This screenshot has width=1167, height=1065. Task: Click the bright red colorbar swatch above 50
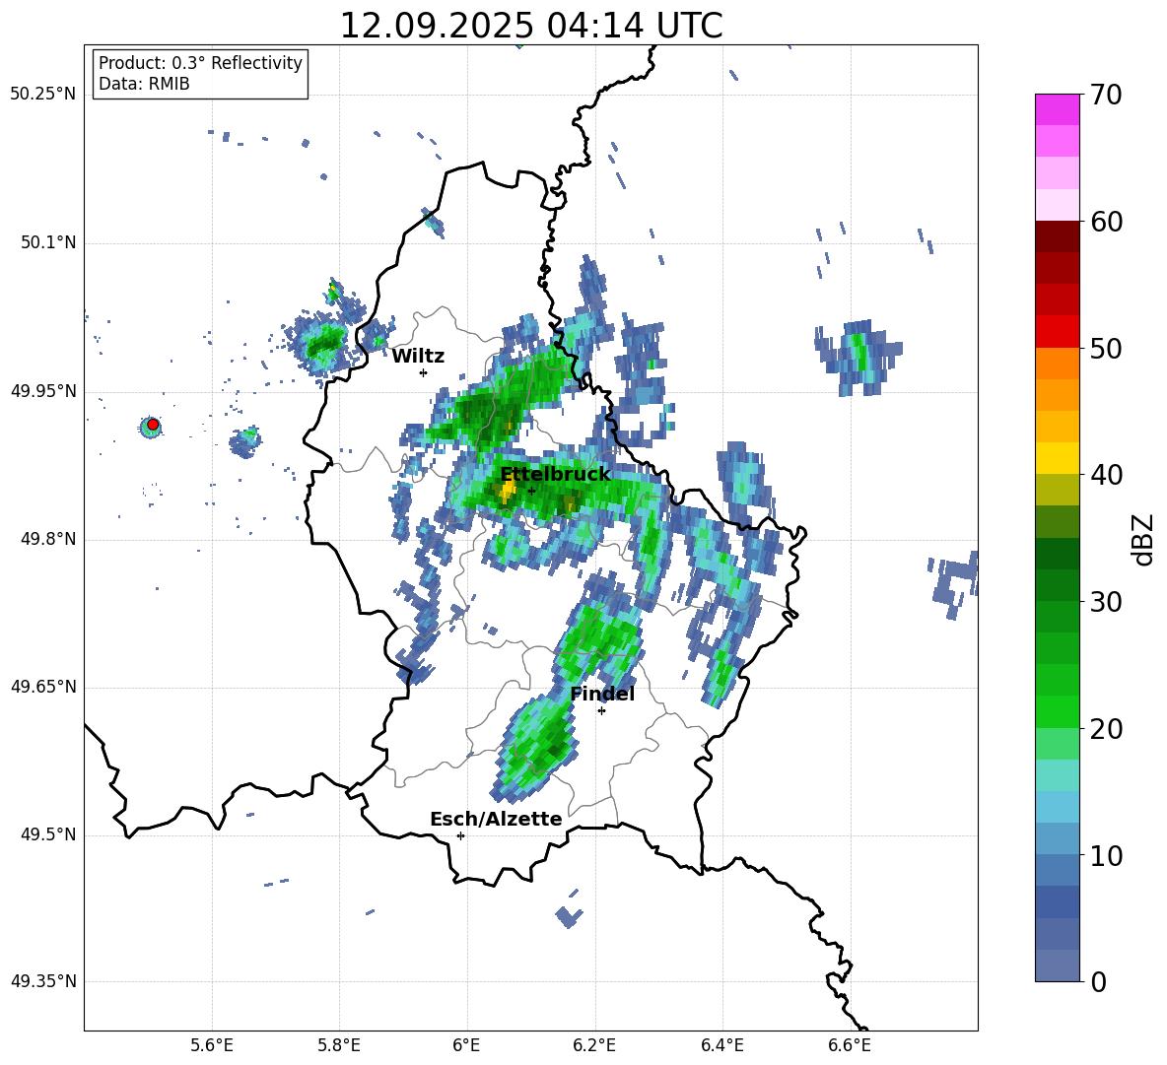[x=1057, y=332]
